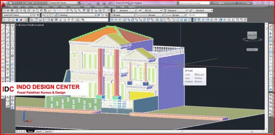Select the Box solid tool
Image resolution: width=275 pixels, height=135 pixels.
12,30
